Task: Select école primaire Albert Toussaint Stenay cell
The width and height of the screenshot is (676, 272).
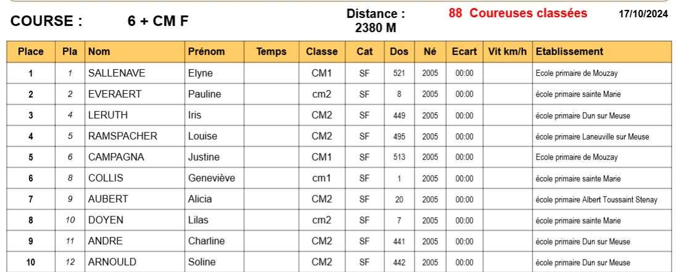Action: pos(602,199)
